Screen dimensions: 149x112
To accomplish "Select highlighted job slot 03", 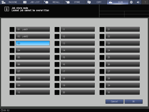I will click(x=33, y=43).
